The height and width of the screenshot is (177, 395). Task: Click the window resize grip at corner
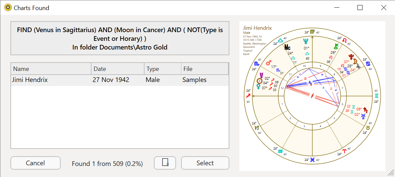pos(391,173)
